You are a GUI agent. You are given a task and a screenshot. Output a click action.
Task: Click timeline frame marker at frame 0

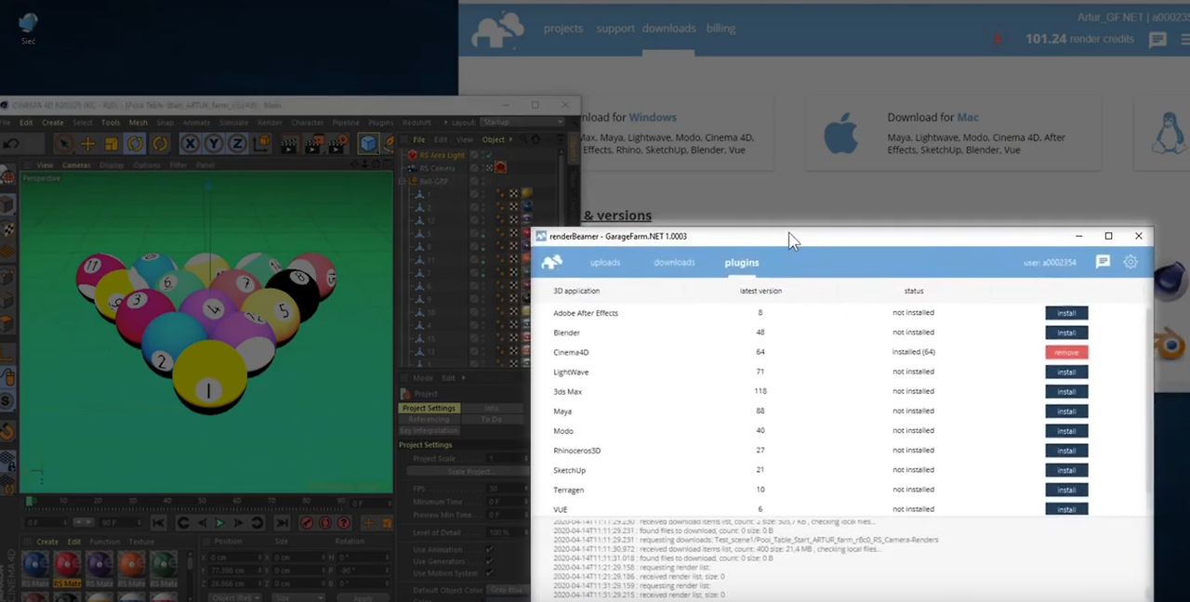[29, 502]
